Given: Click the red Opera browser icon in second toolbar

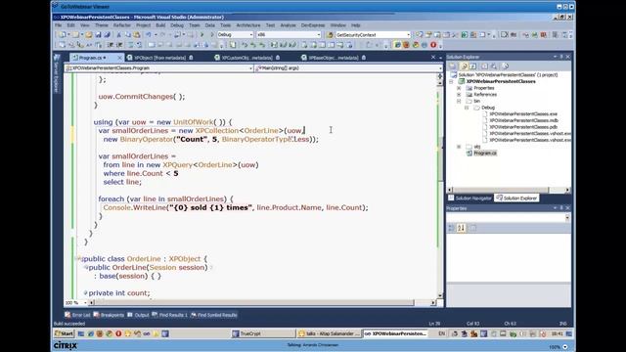Looking at the screenshot, I should (433, 45).
